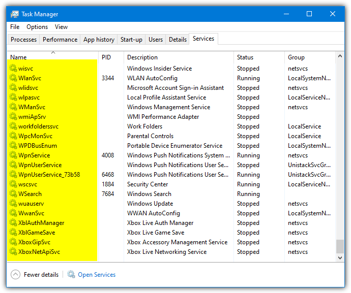Viewport: 351px width, 293px height.
Task: Sort by the Status column header
Action: click(259, 57)
